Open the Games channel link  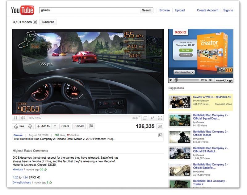pyautogui.click(x=18, y=135)
